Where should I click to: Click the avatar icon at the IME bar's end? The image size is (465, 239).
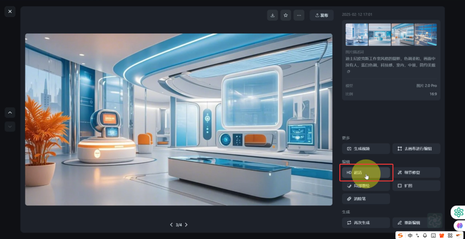pos(459,236)
